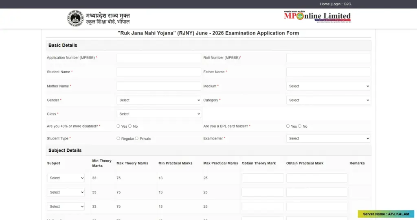
Task: Click second row Obtain Practical Mark field
Action: tap(317, 192)
